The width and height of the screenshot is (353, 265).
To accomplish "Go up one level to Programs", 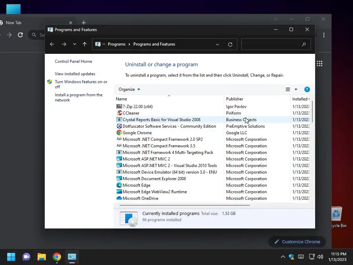I will 85,44.
